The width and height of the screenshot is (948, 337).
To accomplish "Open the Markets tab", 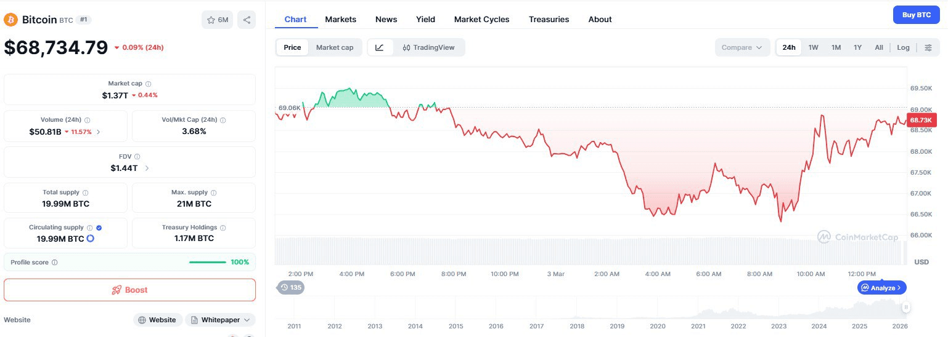I will [340, 19].
